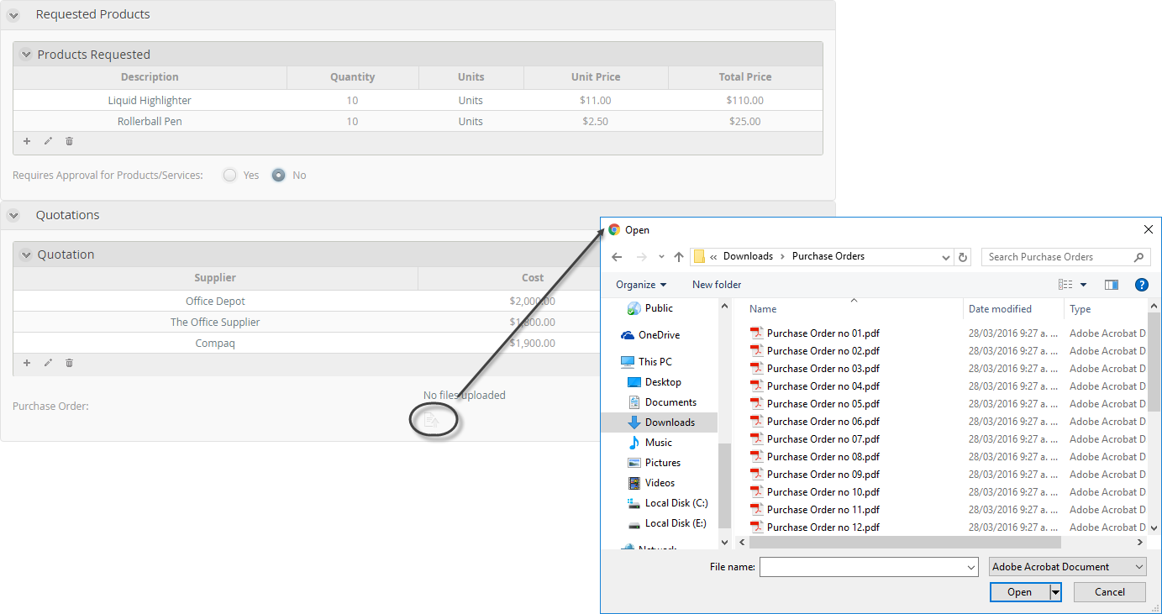Screen dimensions: 1162x614
Task: Select the Office Depot supplier row
Action: pyautogui.click(x=307, y=301)
